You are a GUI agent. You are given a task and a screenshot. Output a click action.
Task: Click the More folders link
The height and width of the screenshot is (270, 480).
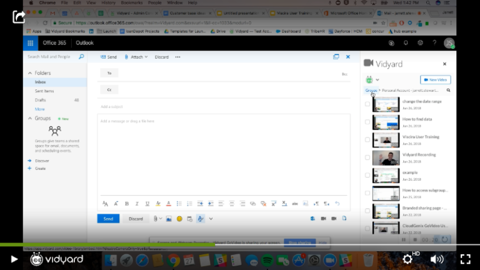coord(40,109)
